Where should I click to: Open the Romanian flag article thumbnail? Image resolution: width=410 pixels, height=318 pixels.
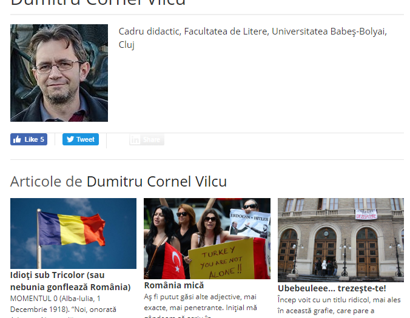point(73,233)
